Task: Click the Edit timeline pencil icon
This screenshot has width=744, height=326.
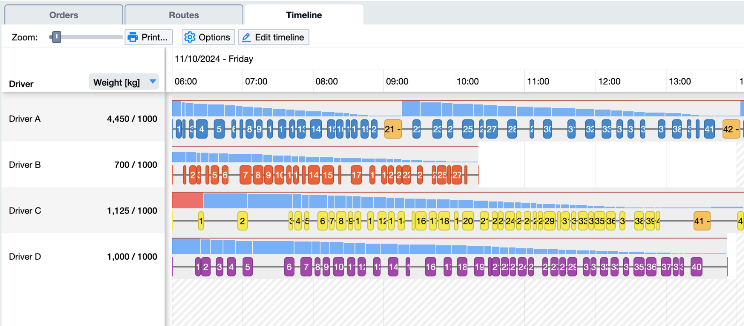Action: click(x=246, y=37)
